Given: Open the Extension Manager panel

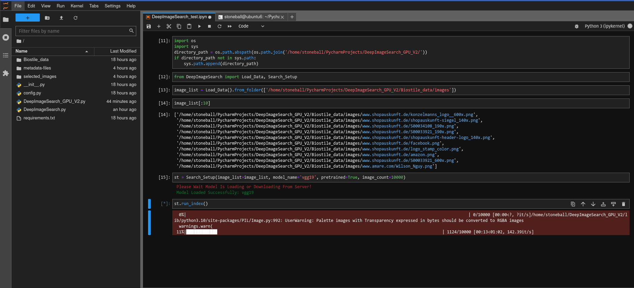Looking at the screenshot, I should [x=6, y=73].
